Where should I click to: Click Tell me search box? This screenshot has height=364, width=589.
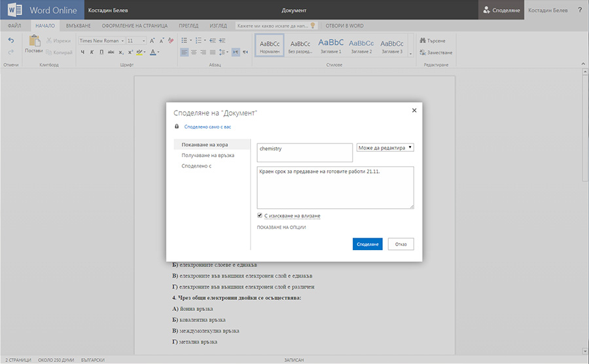coord(276,26)
